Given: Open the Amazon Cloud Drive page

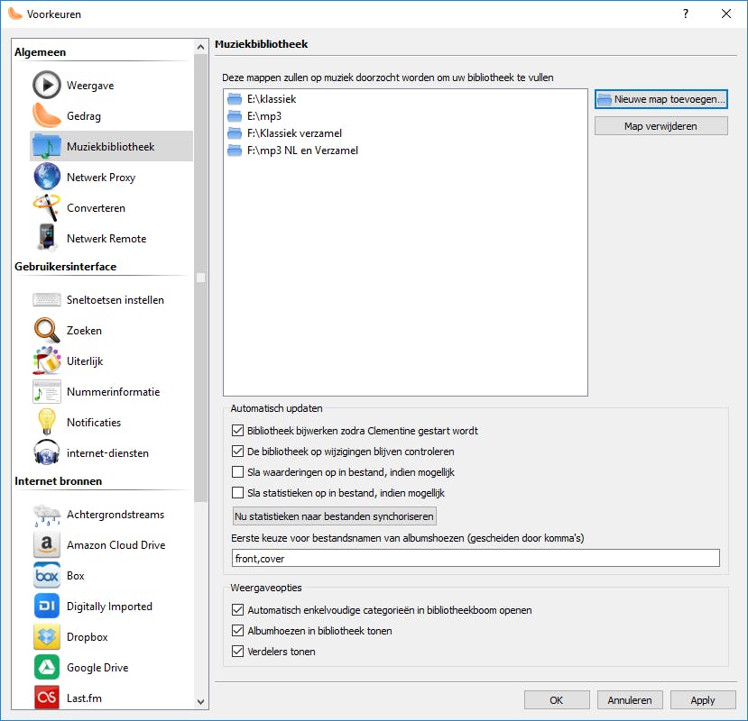Looking at the screenshot, I should pos(112,544).
